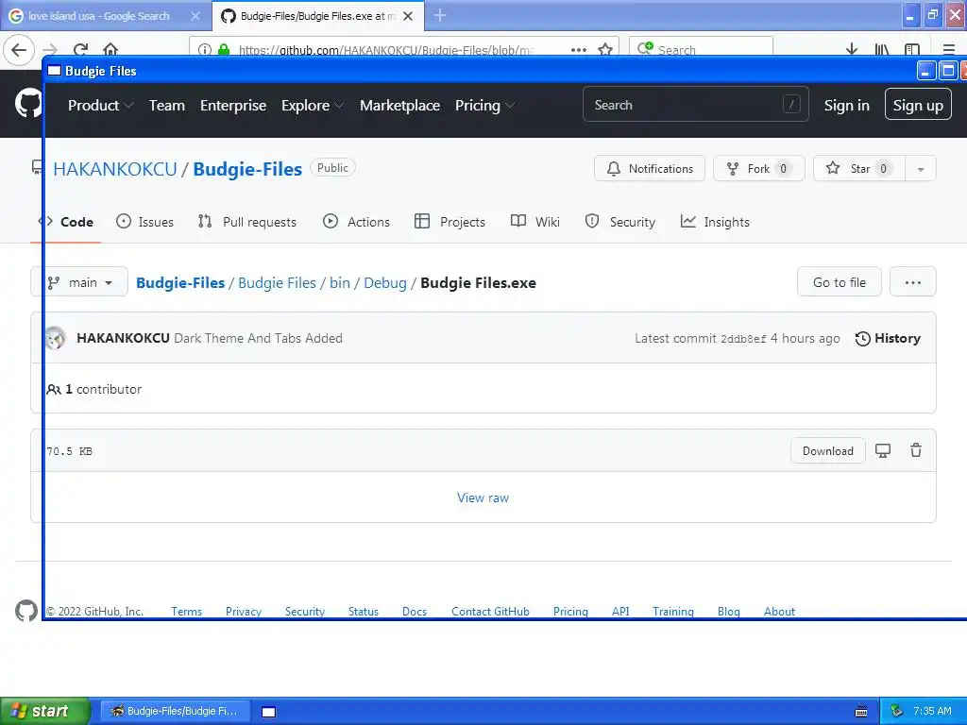The width and height of the screenshot is (967, 725).
Task: Switch to the Issues tab
Action: pyautogui.click(x=144, y=222)
